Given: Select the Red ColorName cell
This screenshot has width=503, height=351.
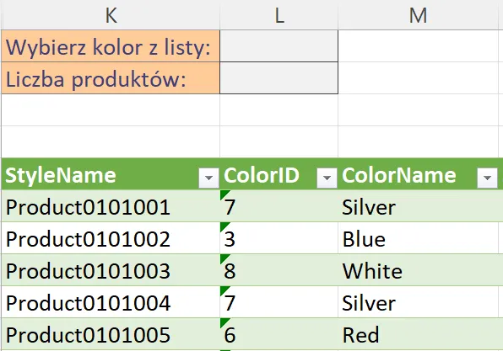Looking at the screenshot, I should tap(420, 334).
